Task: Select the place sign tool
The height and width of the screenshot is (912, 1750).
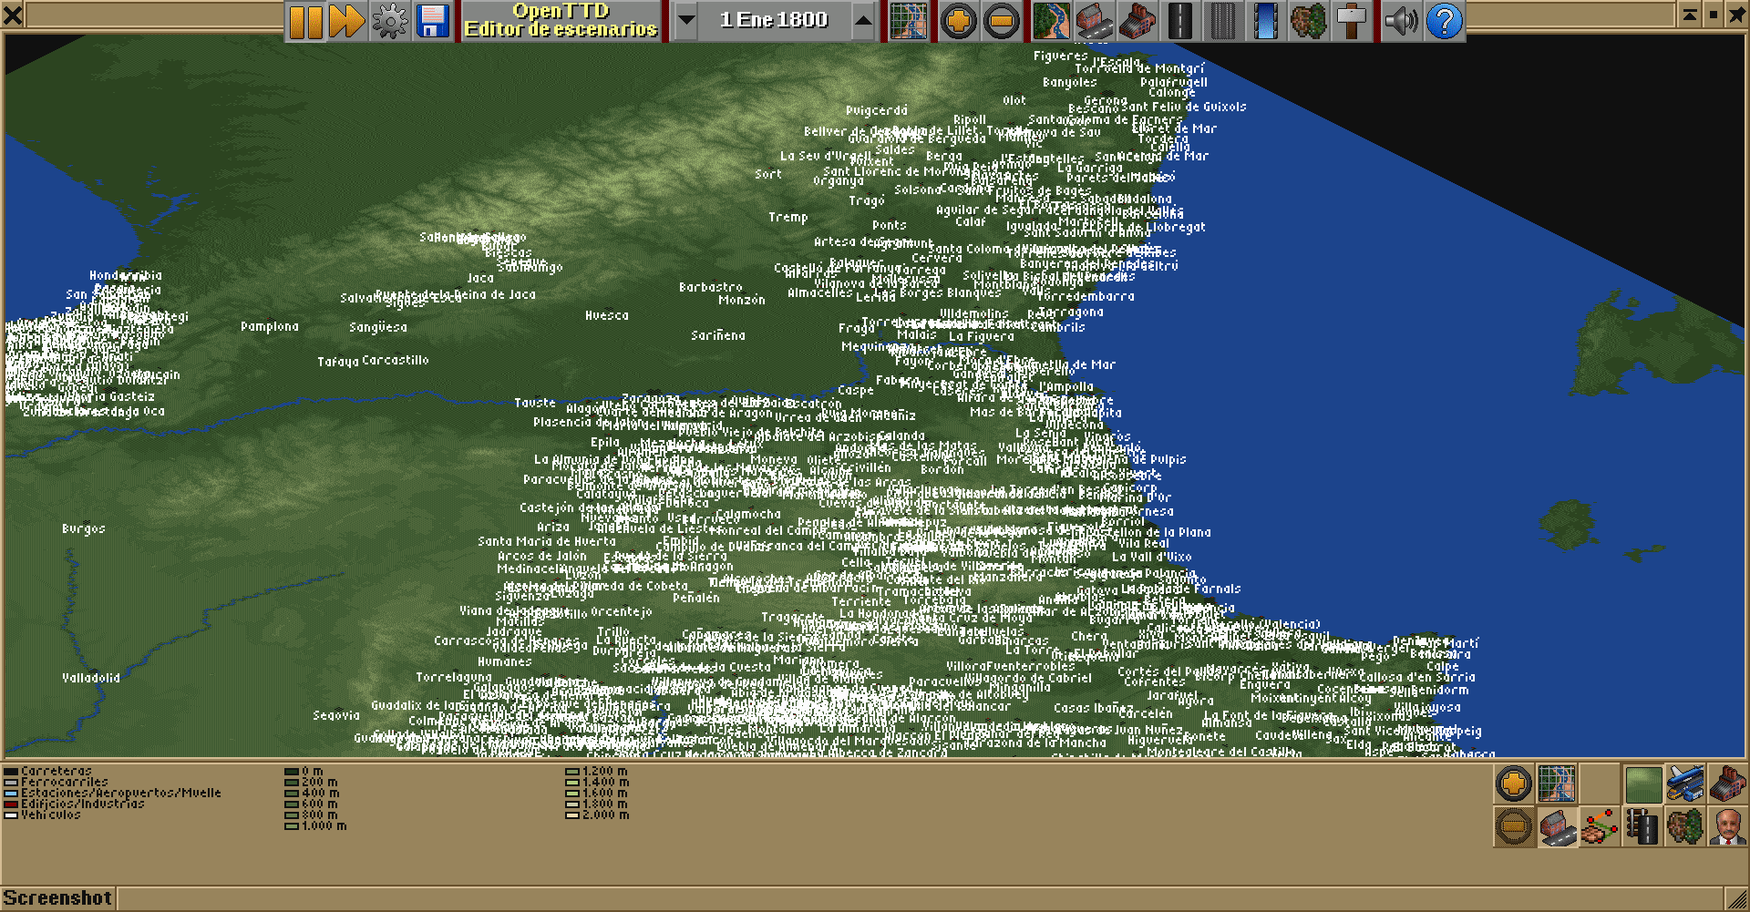Action: click(x=1351, y=21)
